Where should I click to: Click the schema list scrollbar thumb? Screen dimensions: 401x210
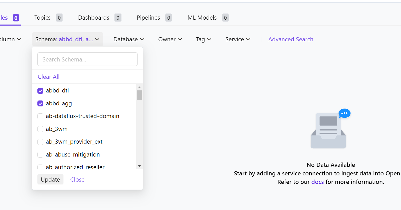[139, 95]
